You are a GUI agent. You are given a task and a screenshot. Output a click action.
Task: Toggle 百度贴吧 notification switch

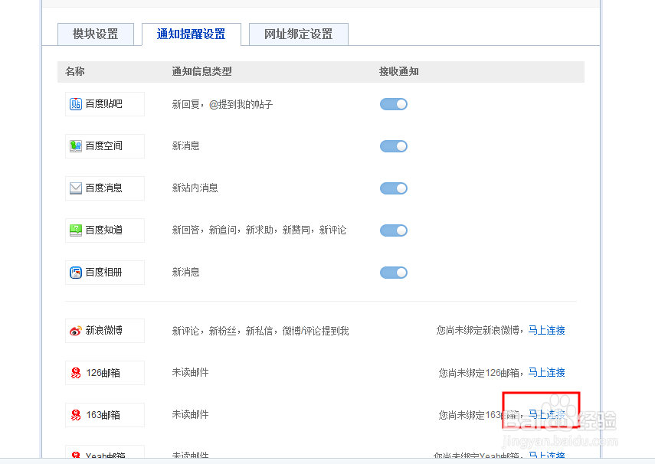pos(394,104)
